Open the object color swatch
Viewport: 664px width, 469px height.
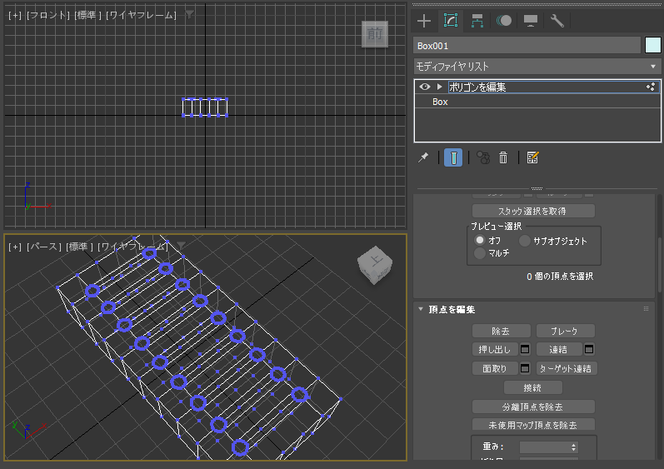(x=652, y=45)
